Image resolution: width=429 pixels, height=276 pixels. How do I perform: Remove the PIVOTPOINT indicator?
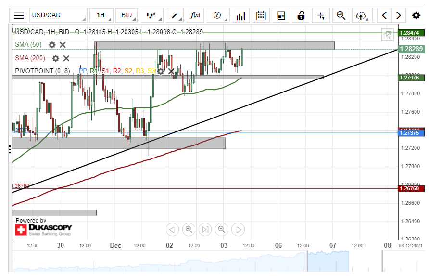pos(171,72)
